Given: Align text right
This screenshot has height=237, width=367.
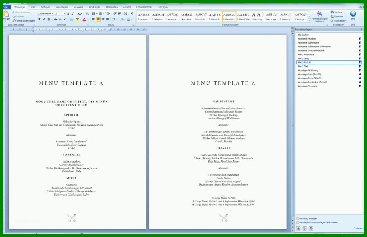Looking at the screenshot, I should (x=103, y=19).
